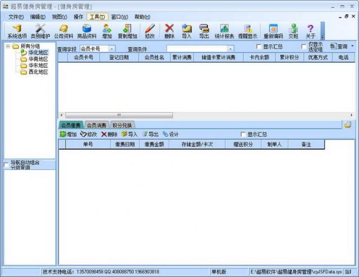359x277 pixels.
Task: Select the 华北地区 tree group
Action: click(38, 53)
